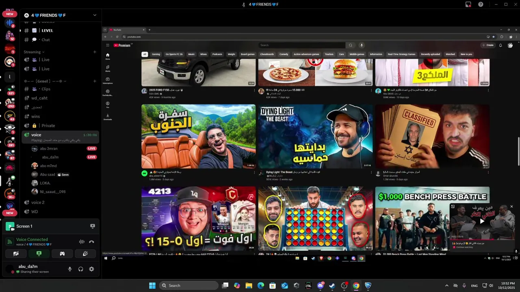Viewport: 520px width, 292px height.
Task: Open the Discord inbox icon
Action: [x=468, y=4]
